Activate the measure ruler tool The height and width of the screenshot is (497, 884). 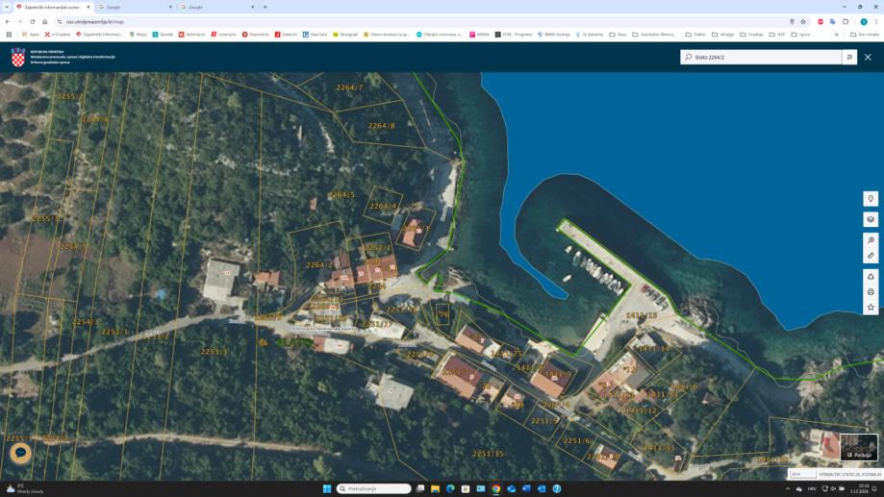[871, 256]
